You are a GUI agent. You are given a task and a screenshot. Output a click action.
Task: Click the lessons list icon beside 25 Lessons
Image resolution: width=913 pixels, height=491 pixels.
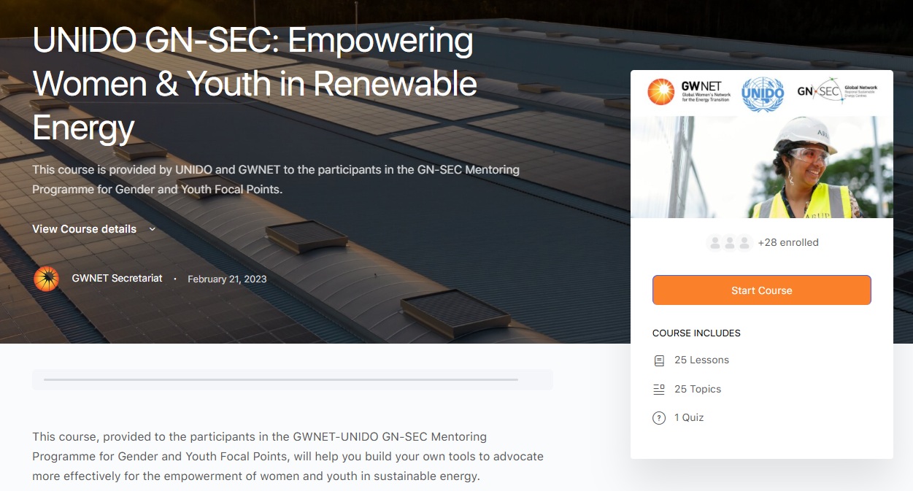point(658,359)
